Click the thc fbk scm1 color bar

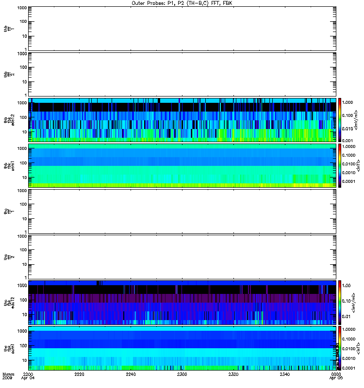coord(339,348)
